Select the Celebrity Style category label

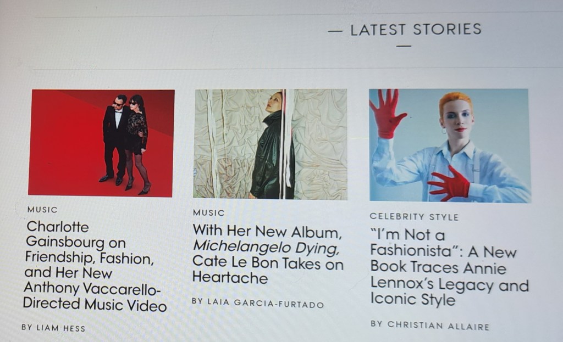tap(414, 216)
